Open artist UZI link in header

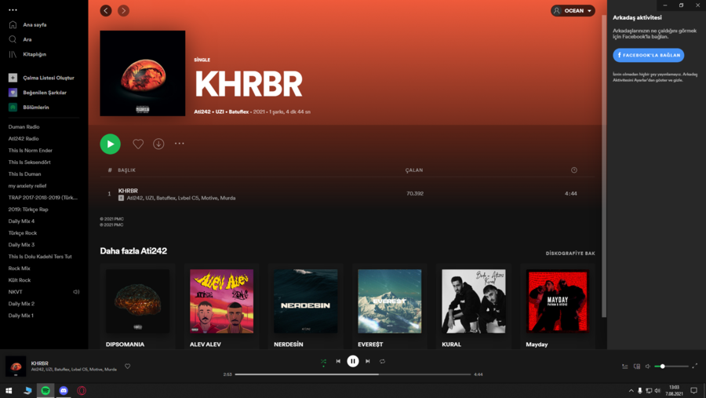click(220, 111)
